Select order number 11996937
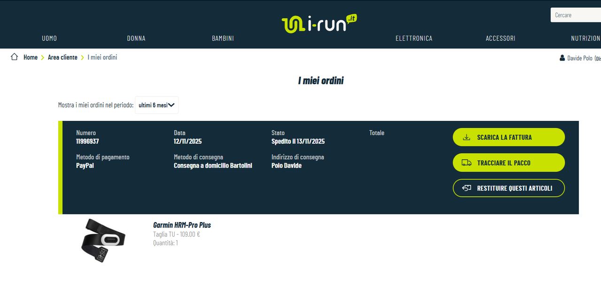Screen dimensions: 601x282 (x=87, y=141)
